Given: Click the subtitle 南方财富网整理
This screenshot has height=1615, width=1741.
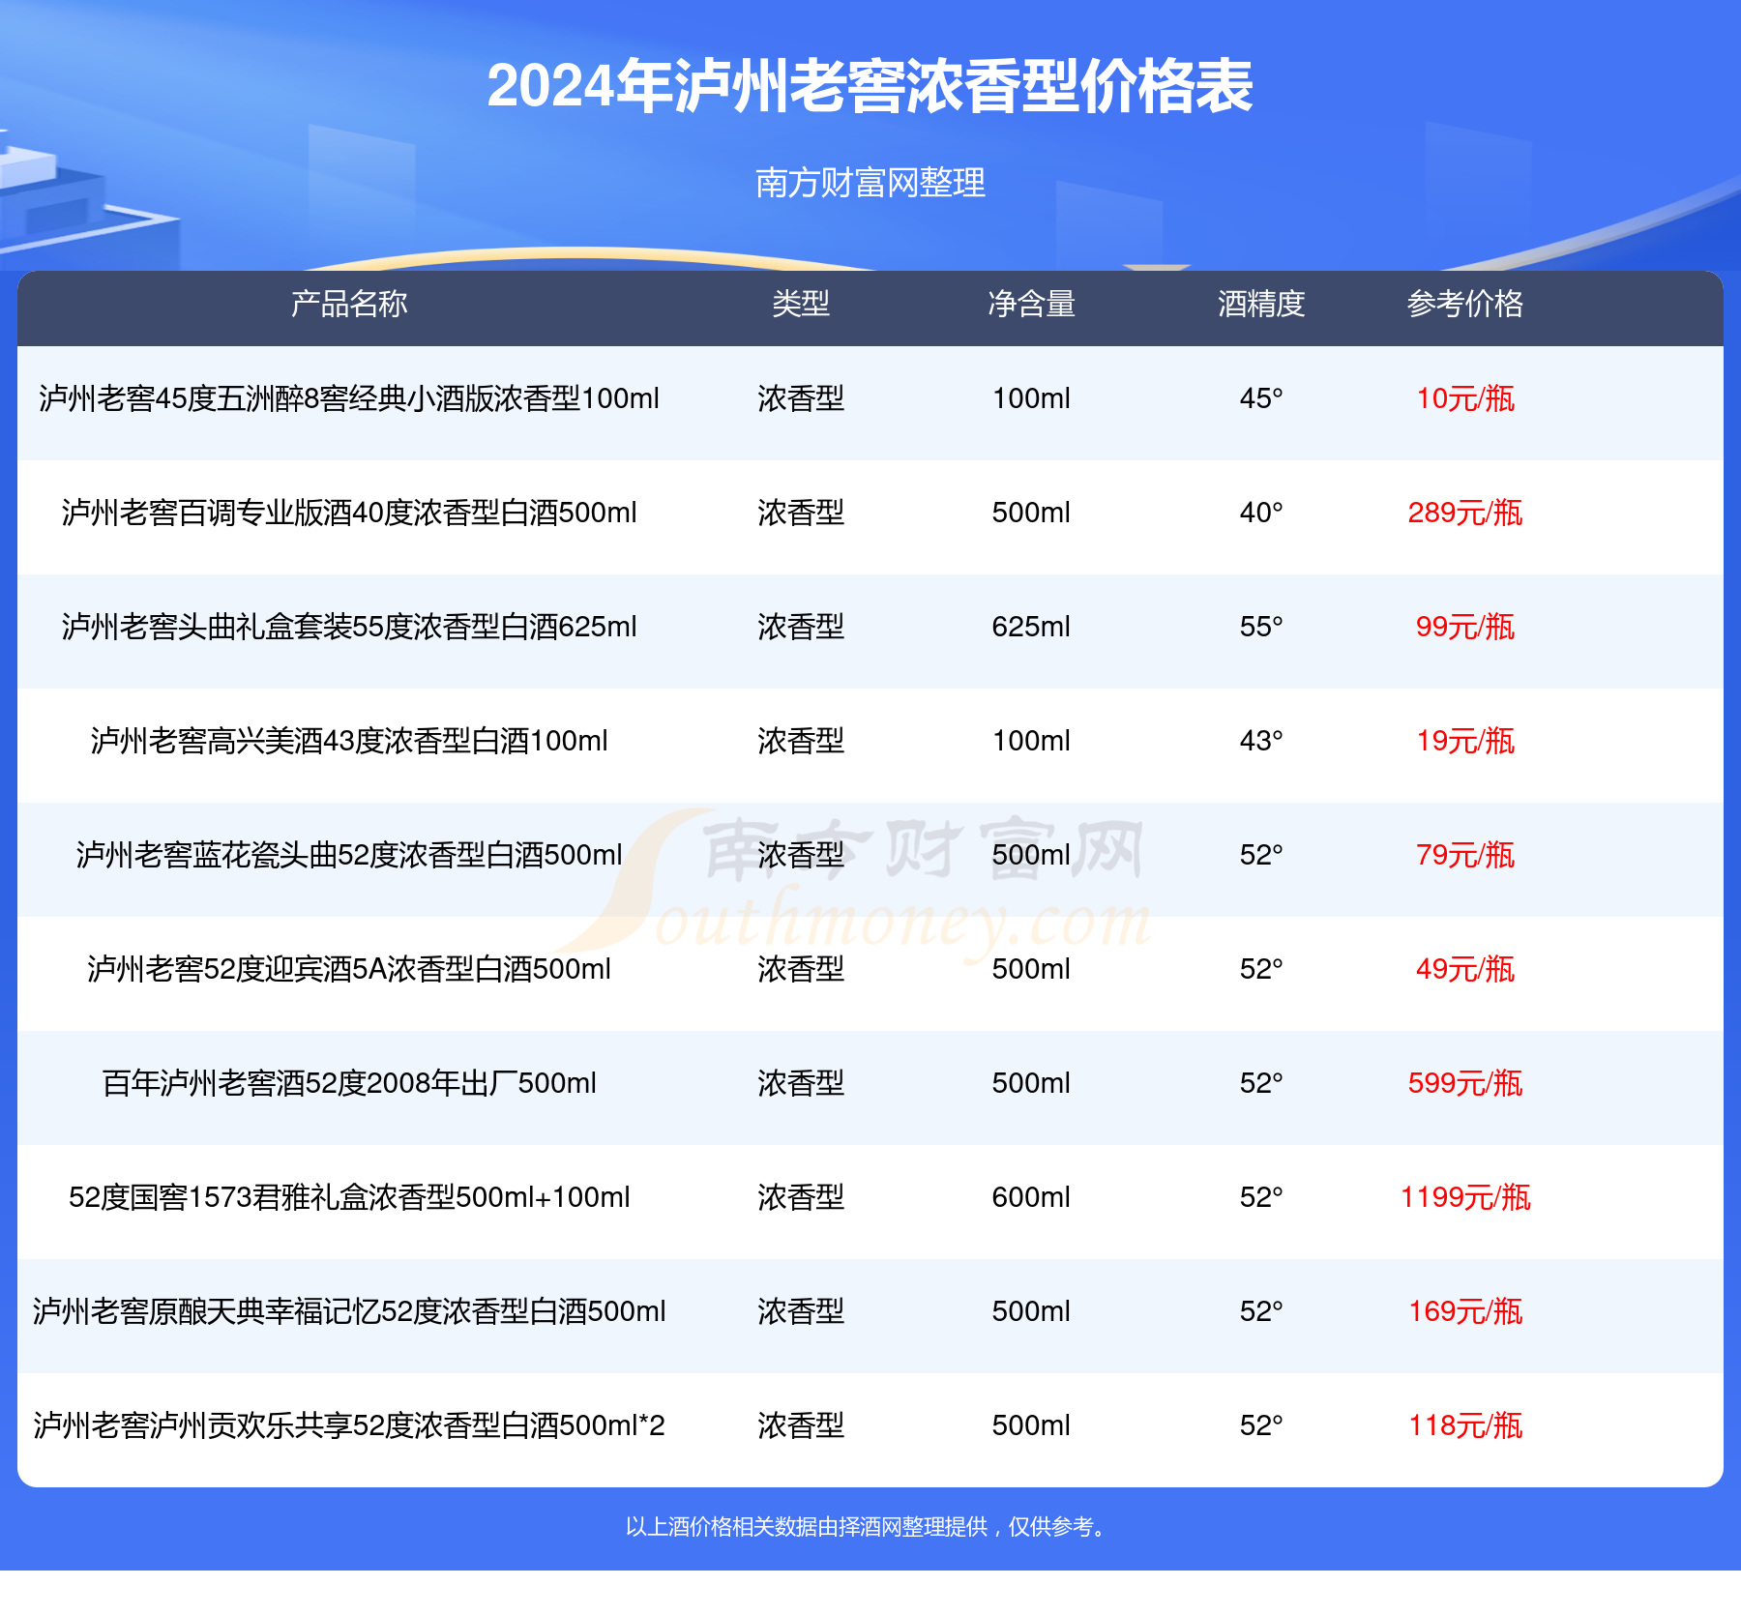Looking at the screenshot, I should coord(870,182).
